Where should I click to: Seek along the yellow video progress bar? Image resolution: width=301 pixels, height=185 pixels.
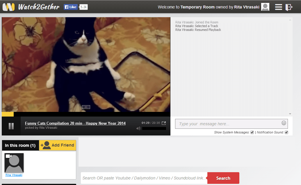[86, 114]
